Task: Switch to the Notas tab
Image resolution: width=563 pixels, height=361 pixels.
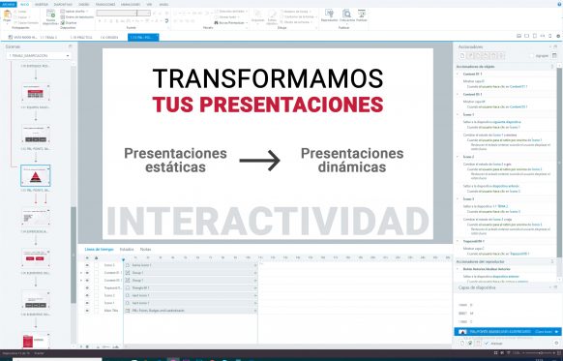Action: (x=145, y=250)
